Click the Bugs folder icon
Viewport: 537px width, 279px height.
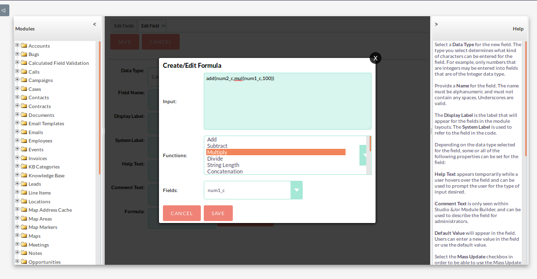[x=24, y=54]
